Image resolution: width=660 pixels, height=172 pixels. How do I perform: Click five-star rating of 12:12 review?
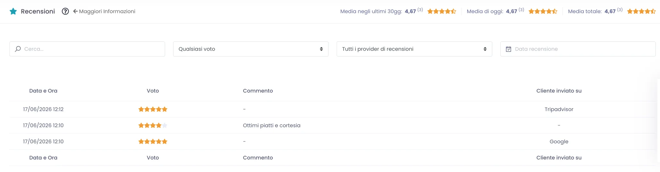coord(153,109)
